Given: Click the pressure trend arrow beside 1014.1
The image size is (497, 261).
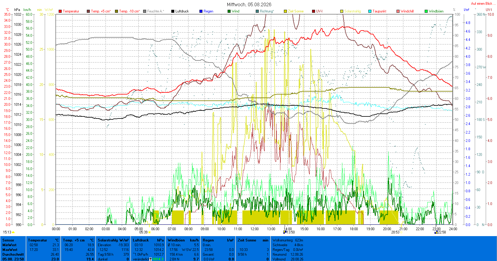Looking at the screenshot, I should (x=151, y=259).
